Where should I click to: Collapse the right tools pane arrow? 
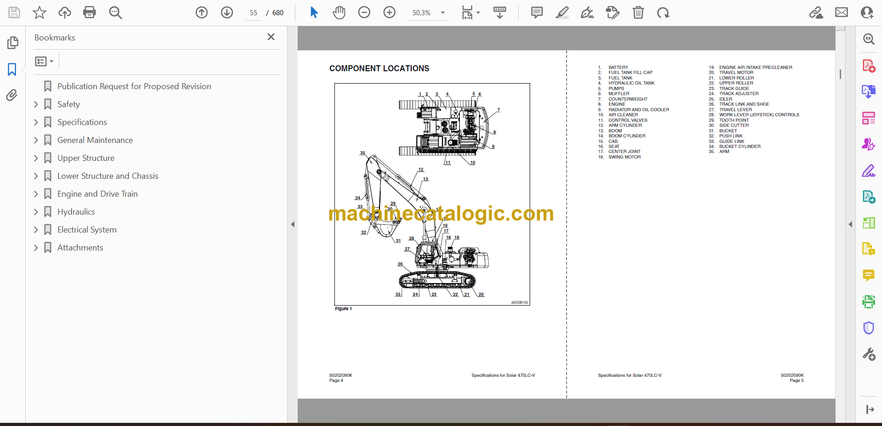tap(850, 224)
